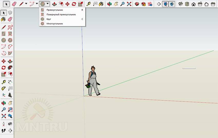Toggle Display Section Cuts in the top toolbar
This screenshot has width=218, height=138.
coord(172,4)
